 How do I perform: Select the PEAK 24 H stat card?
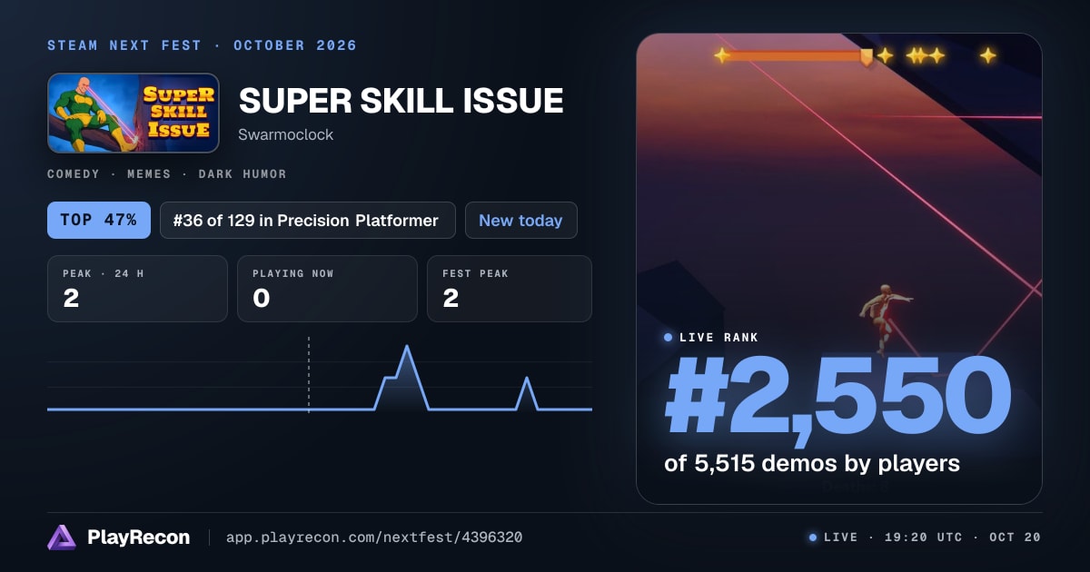click(x=137, y=289)
